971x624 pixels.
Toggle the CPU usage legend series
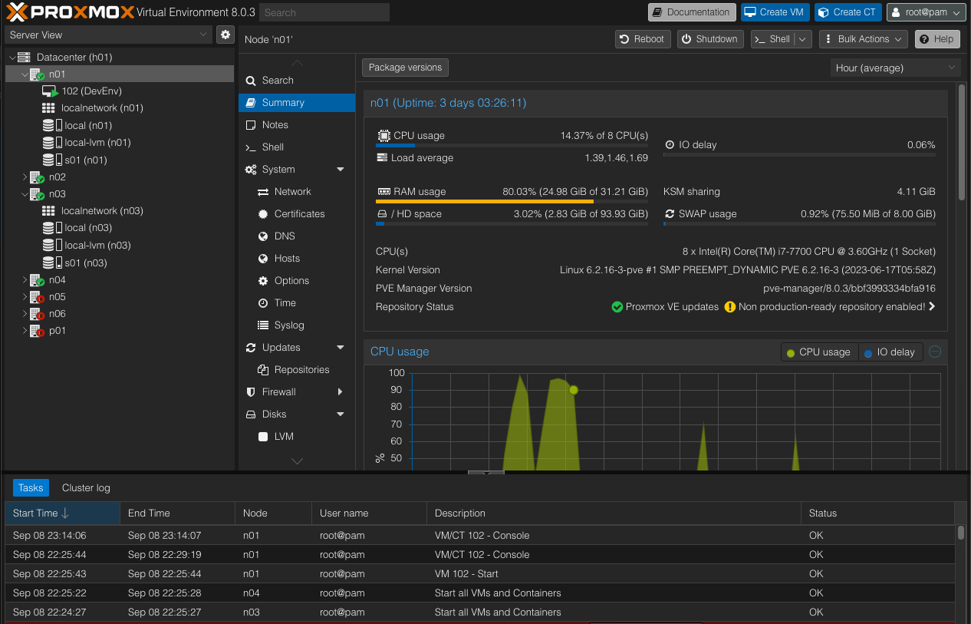[818, 352]
